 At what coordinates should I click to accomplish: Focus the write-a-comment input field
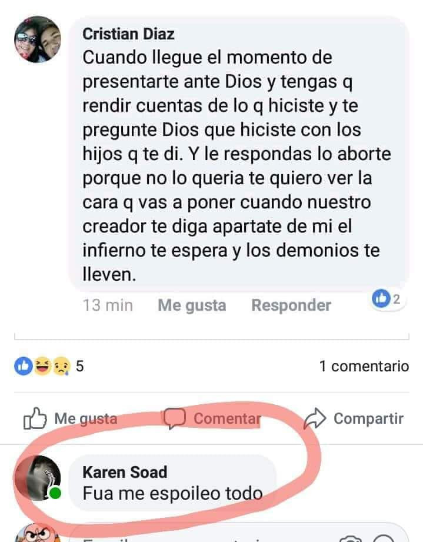pos(238,534)
